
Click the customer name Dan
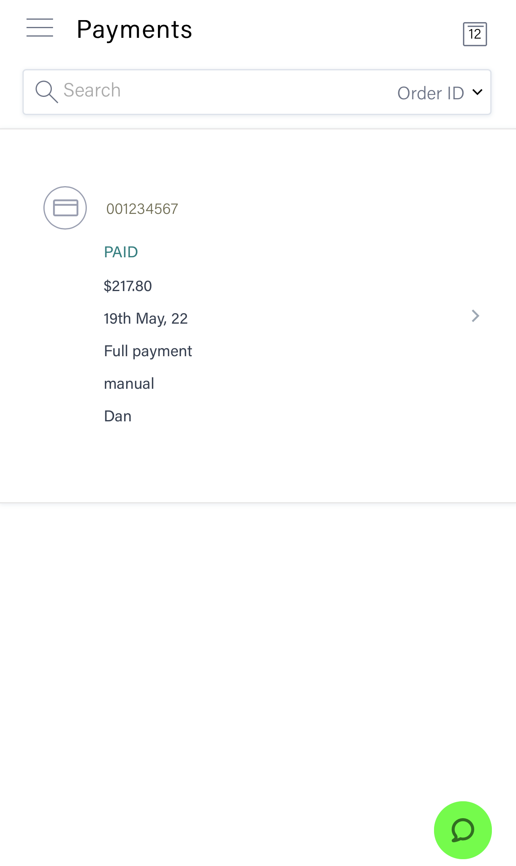[118, 416]
